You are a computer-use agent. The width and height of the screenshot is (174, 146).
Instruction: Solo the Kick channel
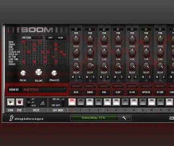(80, 77)
